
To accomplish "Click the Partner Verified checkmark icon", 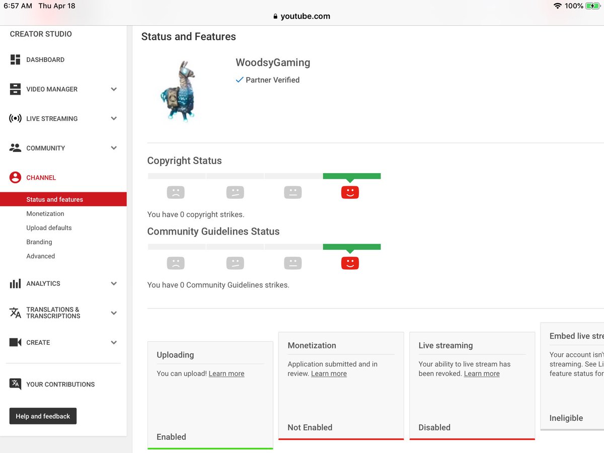I will click(x=240, y=80).
